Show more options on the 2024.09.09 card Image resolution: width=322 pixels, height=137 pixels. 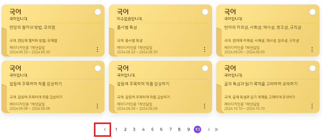[x=204, y=106]
